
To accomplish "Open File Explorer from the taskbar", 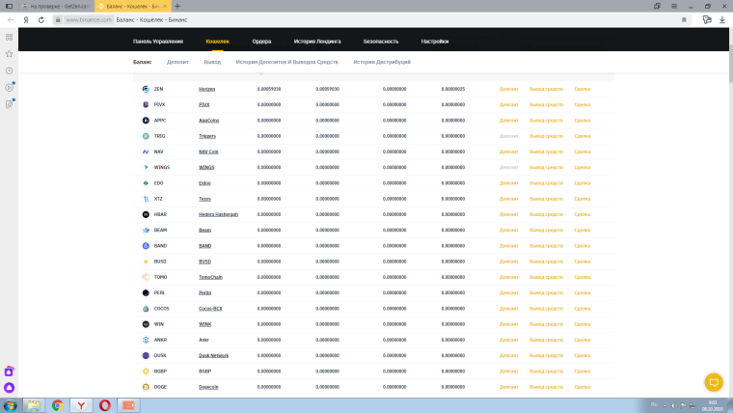I will tap(34, 405).
